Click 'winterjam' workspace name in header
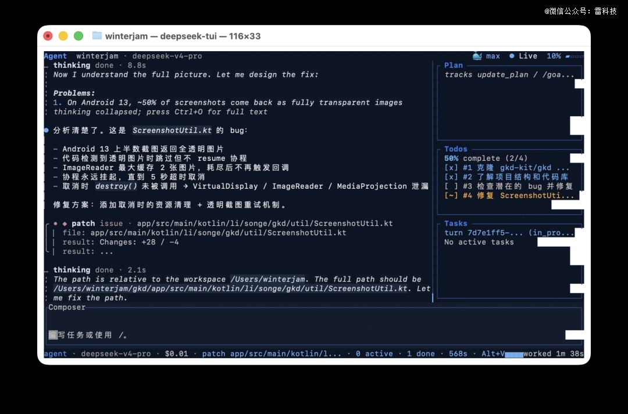The width and height of the screenshot is (628, 414). coord(97,56)
